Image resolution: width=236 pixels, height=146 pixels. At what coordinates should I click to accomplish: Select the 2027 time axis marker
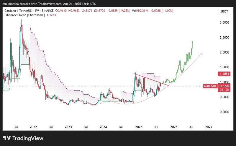click(209, 127)
